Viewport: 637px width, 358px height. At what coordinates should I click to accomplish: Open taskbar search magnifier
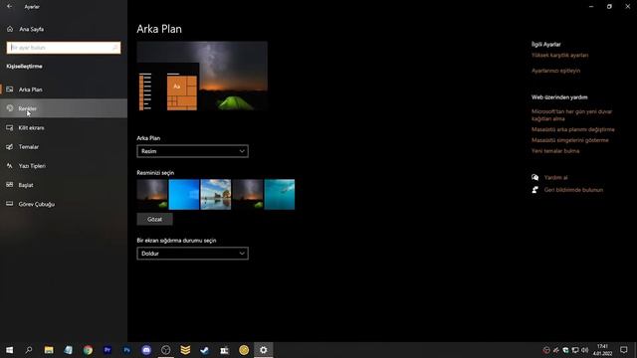pos(29,350)
